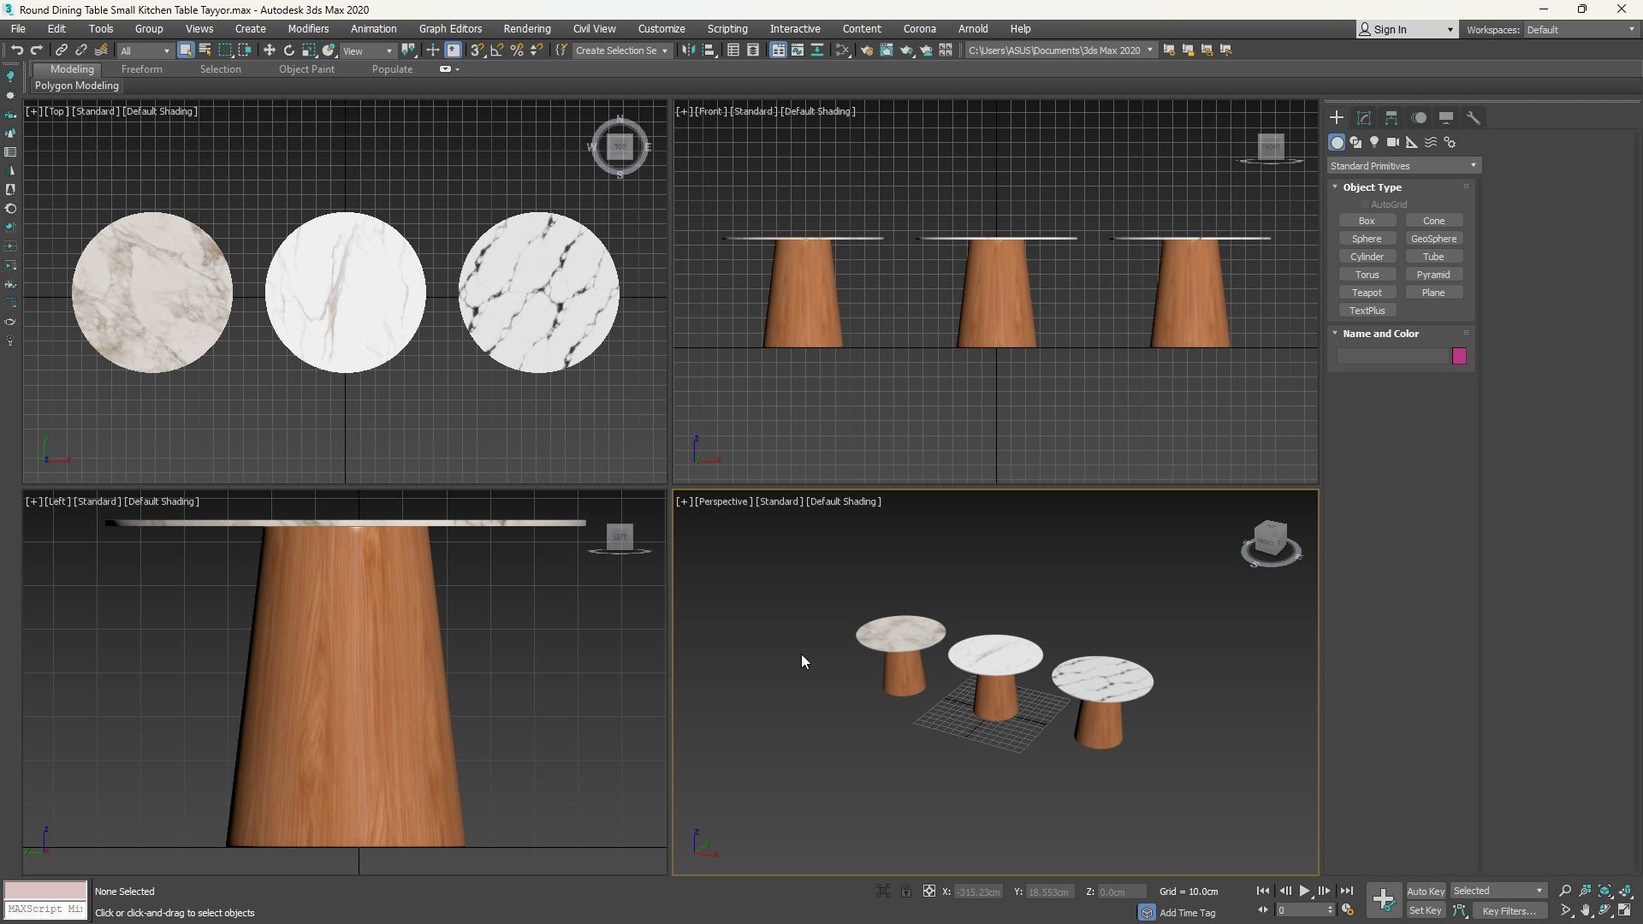Open the Utilities wrench panel icon
1643x924 pixels.
[1474, 118]
